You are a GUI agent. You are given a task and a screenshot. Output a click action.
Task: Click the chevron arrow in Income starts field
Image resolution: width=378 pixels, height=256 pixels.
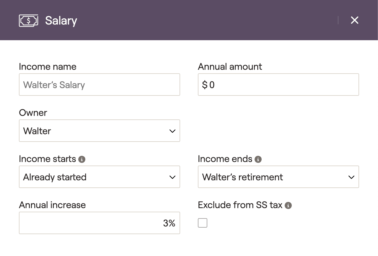point(172,177)
